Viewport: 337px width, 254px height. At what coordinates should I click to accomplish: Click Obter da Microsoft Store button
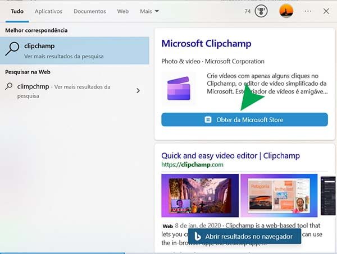[x=244, y=119]
